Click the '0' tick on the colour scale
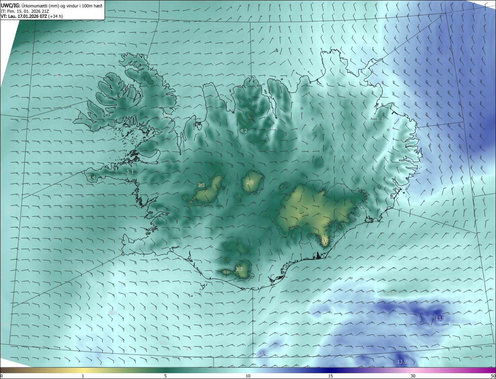 [x=1, y=376]
